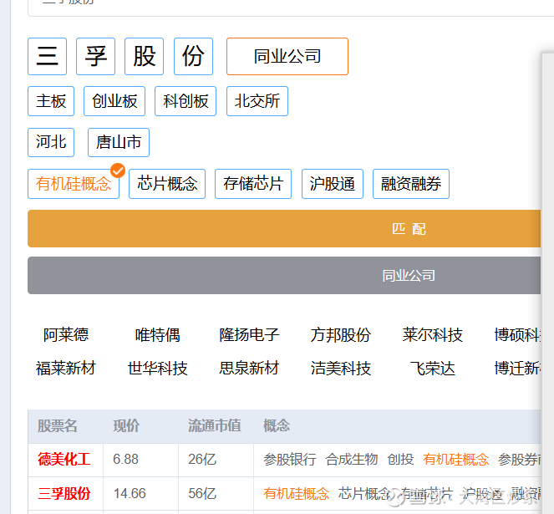The height and width of the screenshot is (514, 554).
Task: Sort by the 流通市值 column header
Action: [x=215, y=425]
